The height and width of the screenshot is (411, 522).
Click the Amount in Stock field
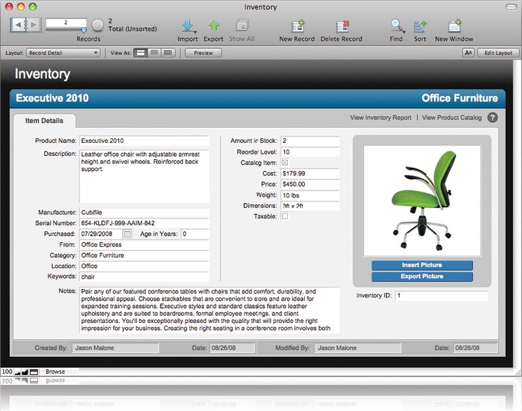[x=310, y=141]
